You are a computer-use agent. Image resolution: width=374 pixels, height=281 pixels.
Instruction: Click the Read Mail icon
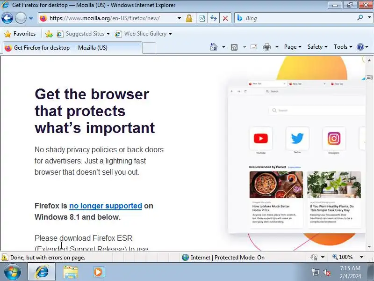click(254, 47)
